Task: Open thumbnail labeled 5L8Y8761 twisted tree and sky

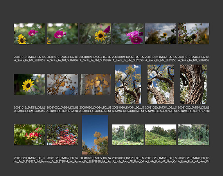Action: pyautogui.click(x=128, y=84)
